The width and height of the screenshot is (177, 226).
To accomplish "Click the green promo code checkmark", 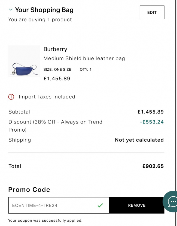I will point(100,205).
